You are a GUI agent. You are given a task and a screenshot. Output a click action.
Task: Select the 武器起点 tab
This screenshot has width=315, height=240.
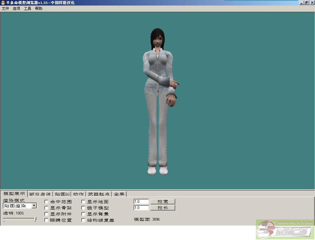tap(99, 194)
